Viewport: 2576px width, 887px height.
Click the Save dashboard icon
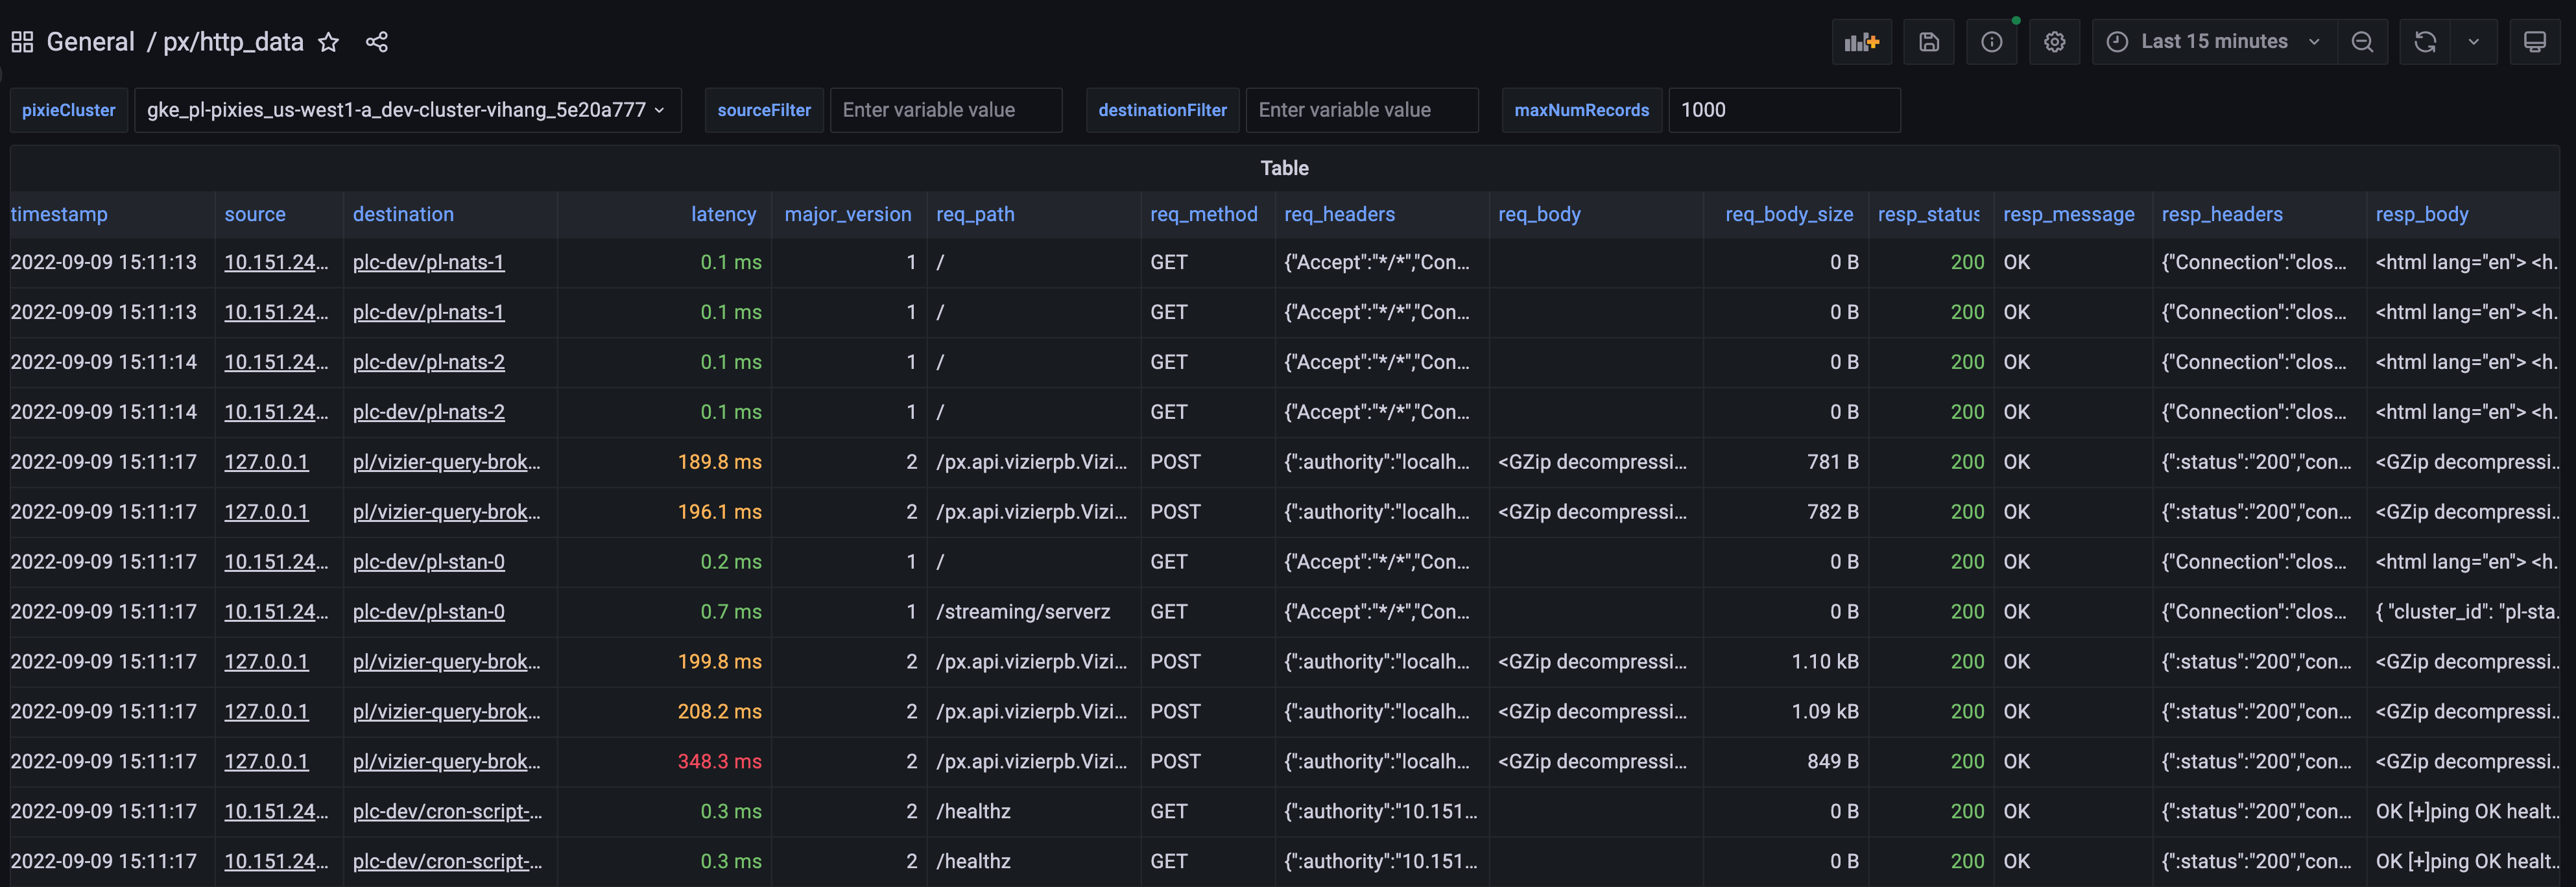[x=1928, y=42]
